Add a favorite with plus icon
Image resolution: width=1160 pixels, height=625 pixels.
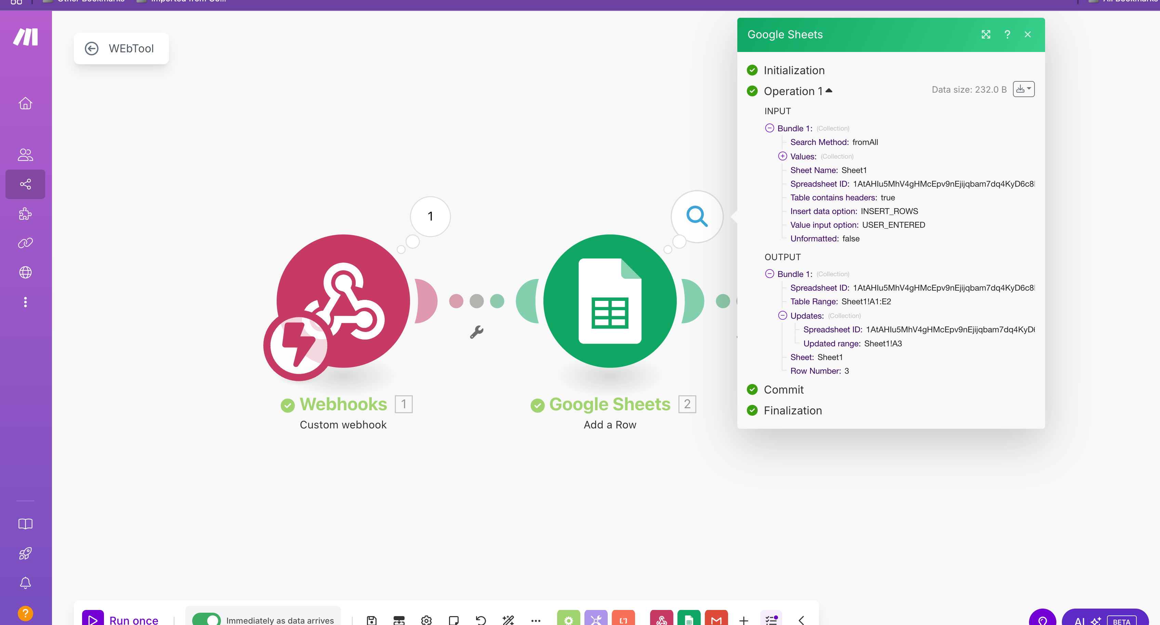[744, 620]
